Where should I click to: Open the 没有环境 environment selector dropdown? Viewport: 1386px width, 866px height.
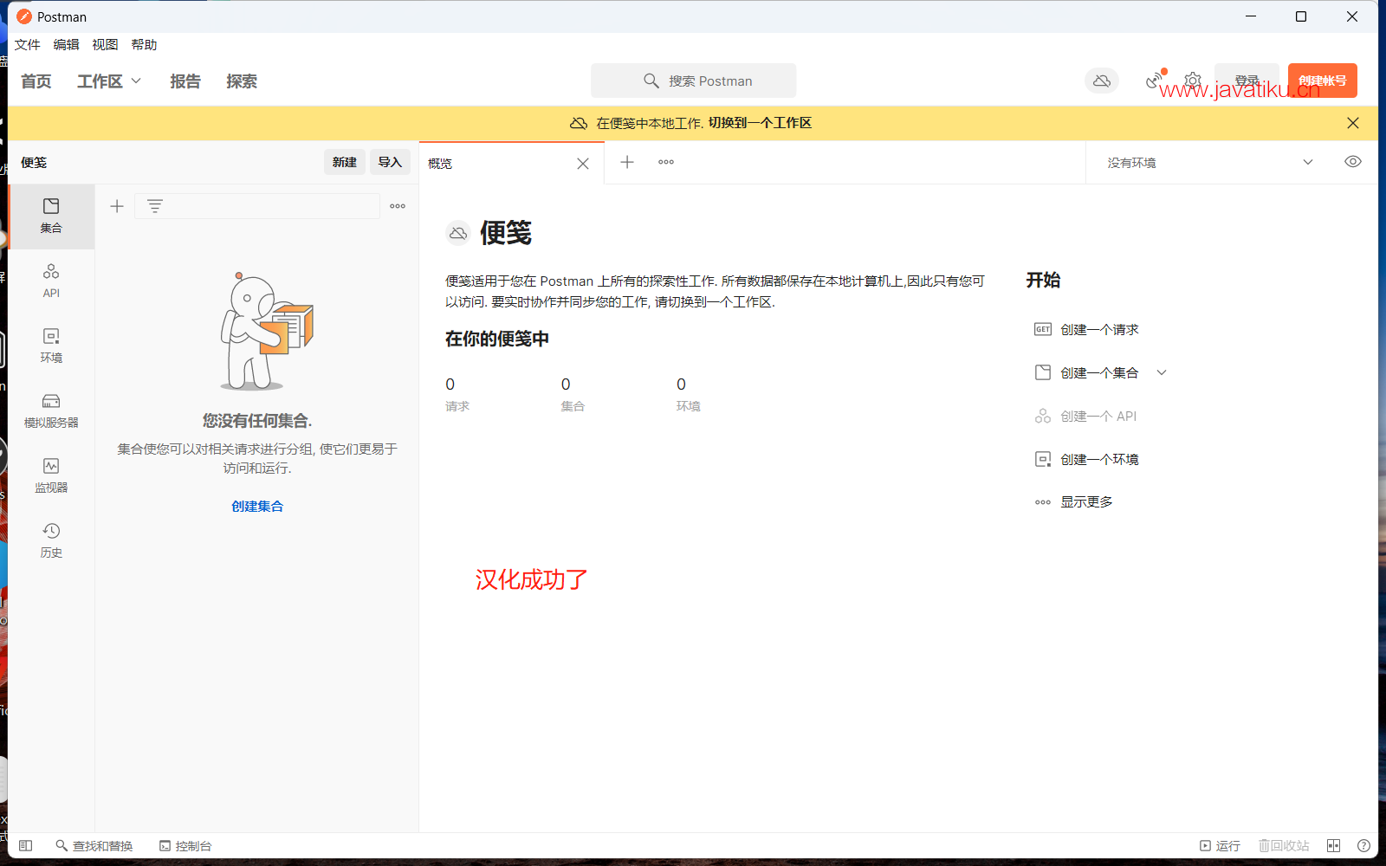pos(1210,163)
